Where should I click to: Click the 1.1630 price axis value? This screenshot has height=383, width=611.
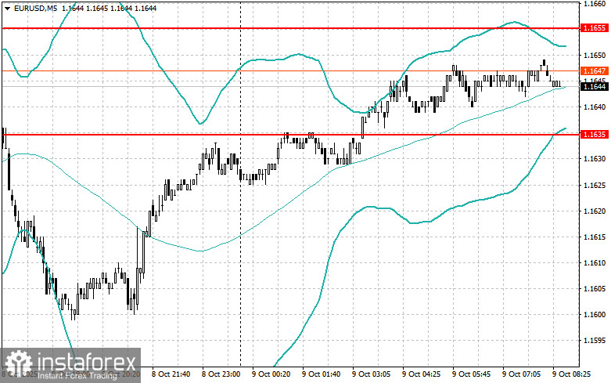595,159
